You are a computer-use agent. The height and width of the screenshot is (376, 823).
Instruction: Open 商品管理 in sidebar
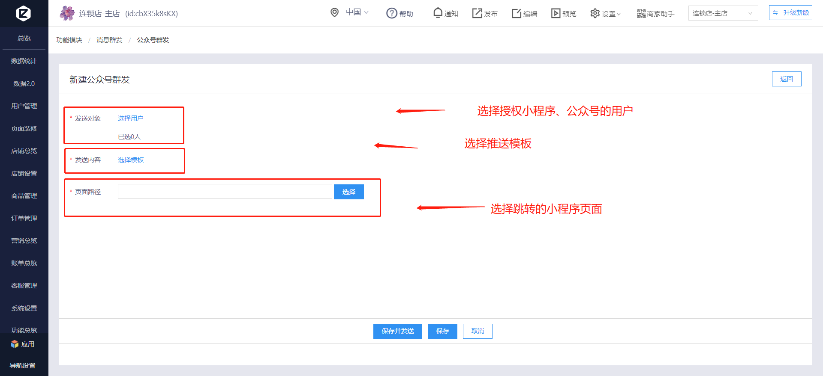[x=24, y=196]
